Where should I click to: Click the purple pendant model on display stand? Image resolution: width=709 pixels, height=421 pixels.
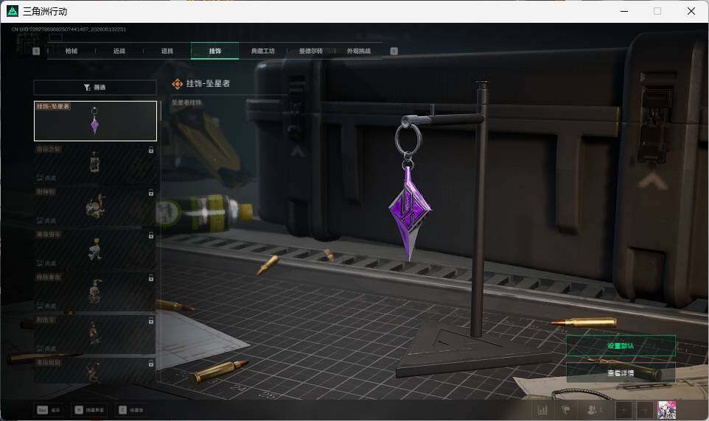point(409,212)
